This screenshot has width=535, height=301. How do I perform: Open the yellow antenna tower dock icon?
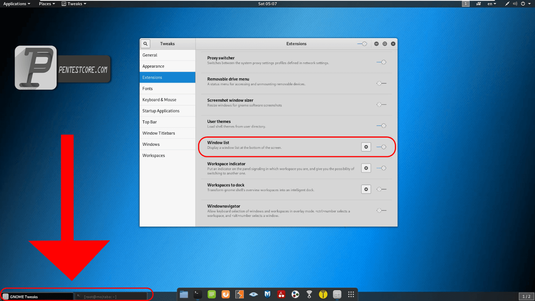coord(323,294)
